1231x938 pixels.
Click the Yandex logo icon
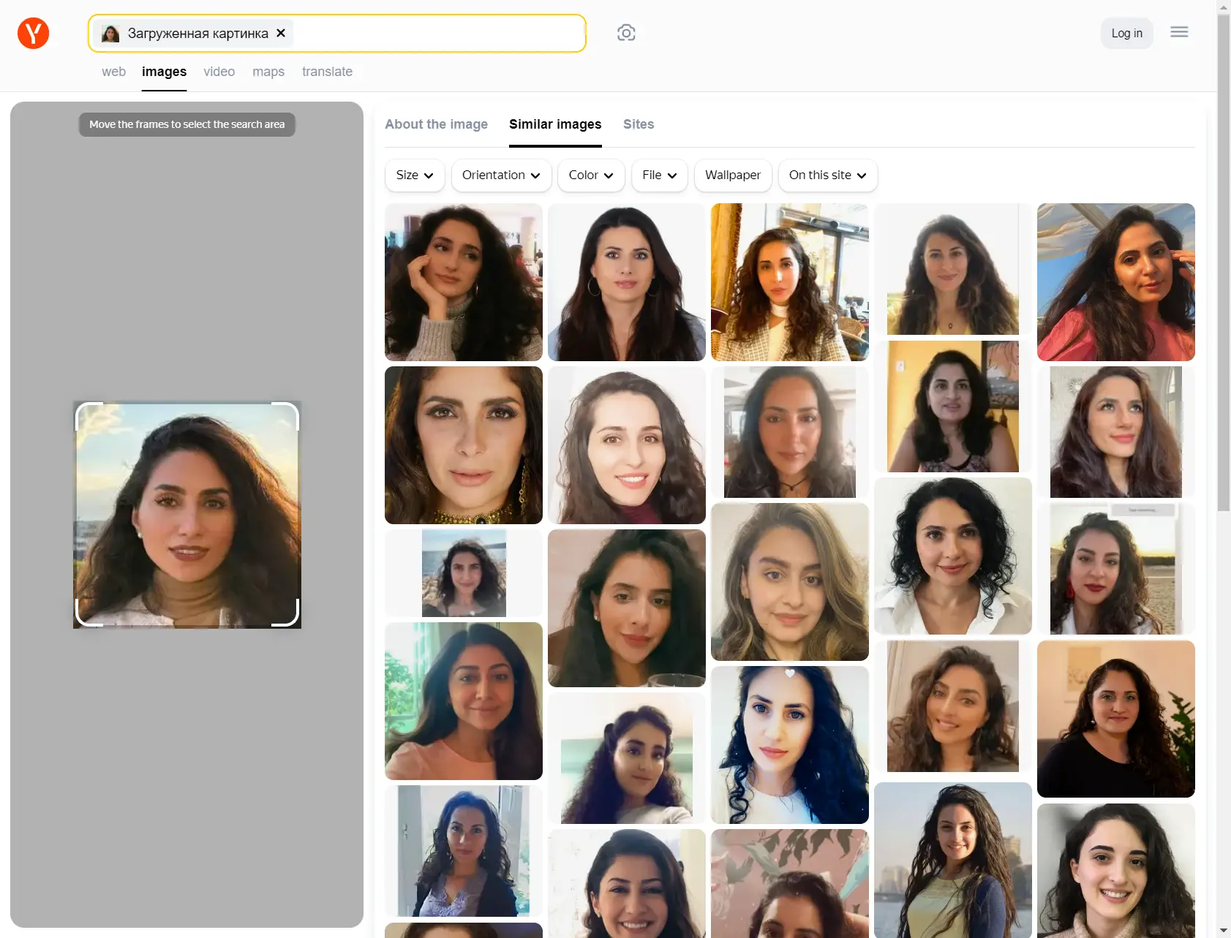tap(33, 33)
